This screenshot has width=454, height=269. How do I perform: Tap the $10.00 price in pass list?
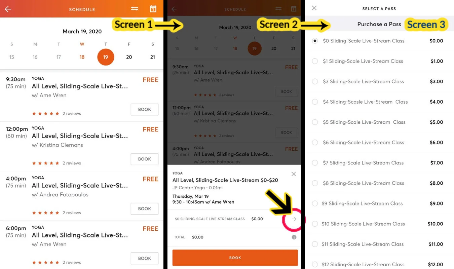(435, 224)
